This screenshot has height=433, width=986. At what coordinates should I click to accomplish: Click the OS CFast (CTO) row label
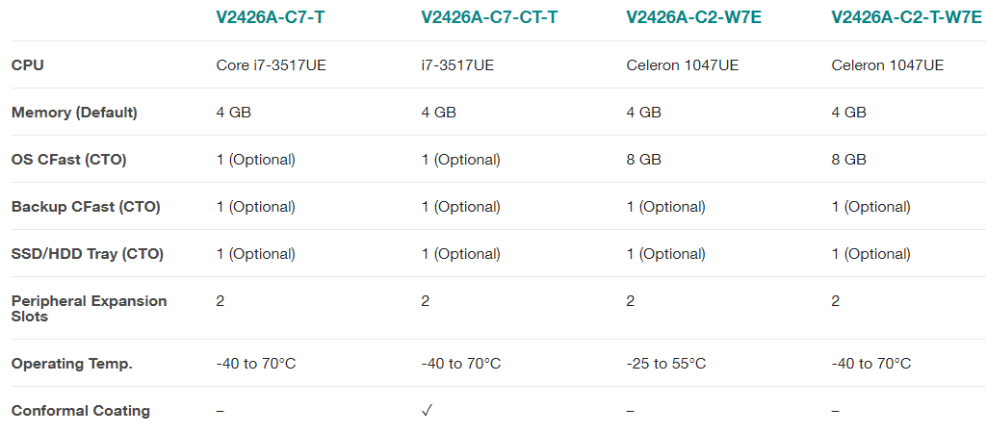click(x=68, y=160)
